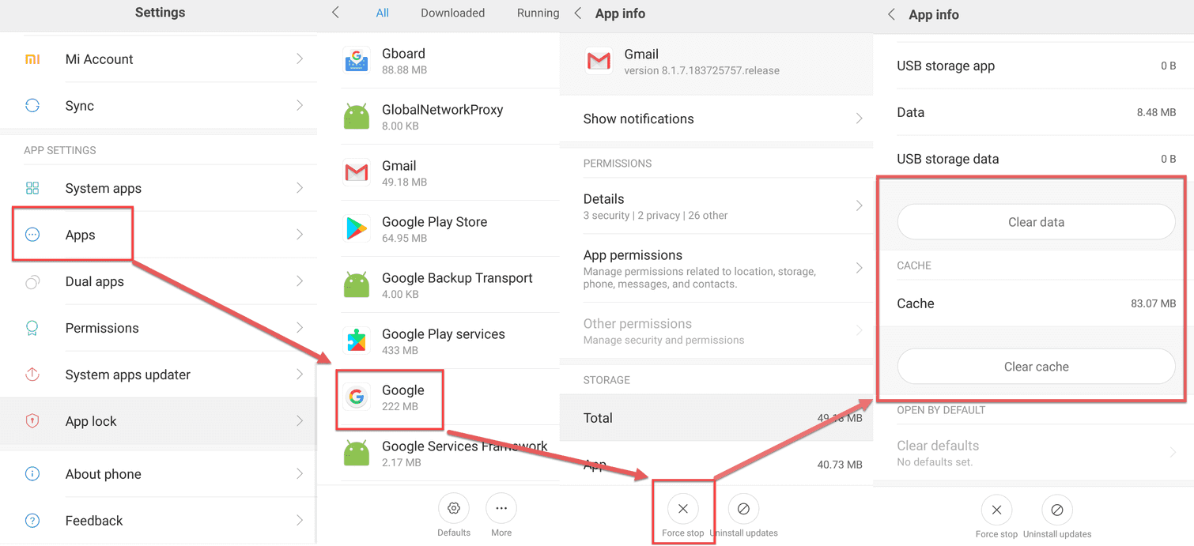This screenshot has height=546, width=1194.
Task: Select the Google Play Store icon
Action: click(x=357, y=228)
